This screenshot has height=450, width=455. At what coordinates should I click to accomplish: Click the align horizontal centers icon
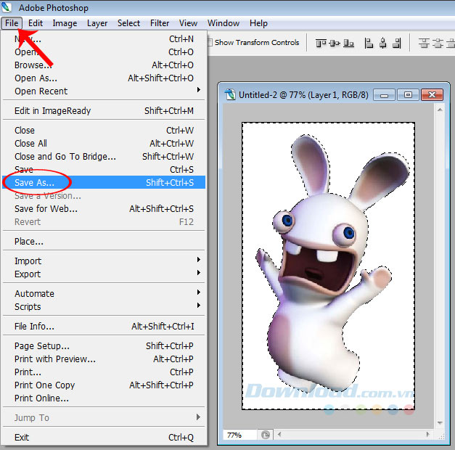(384, 43)
